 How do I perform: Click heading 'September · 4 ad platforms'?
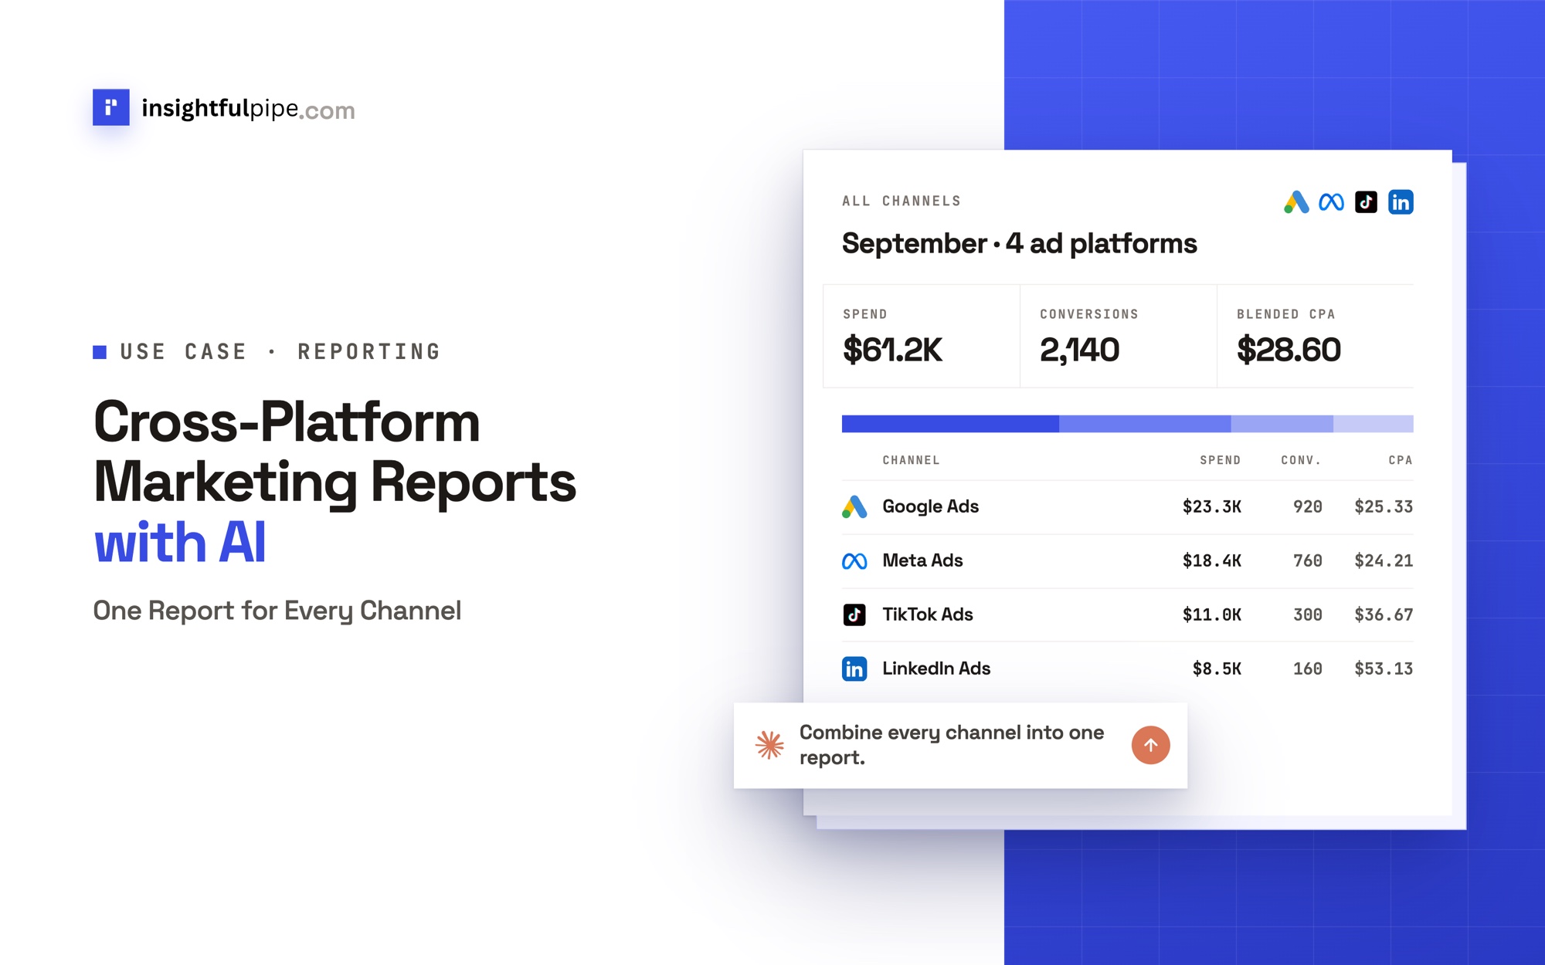point(1019,244)
